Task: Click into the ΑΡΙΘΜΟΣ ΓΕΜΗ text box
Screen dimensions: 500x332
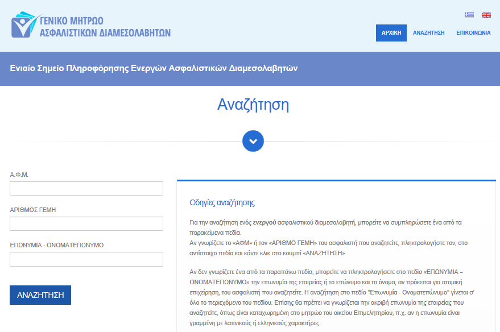Action: pyautogui.click(x=86, y=224)
